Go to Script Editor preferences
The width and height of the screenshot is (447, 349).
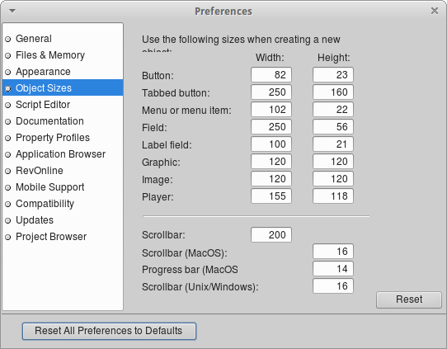coord(63,105)
